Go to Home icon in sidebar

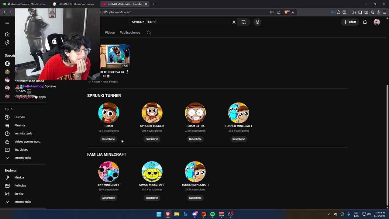pos(7,34)
